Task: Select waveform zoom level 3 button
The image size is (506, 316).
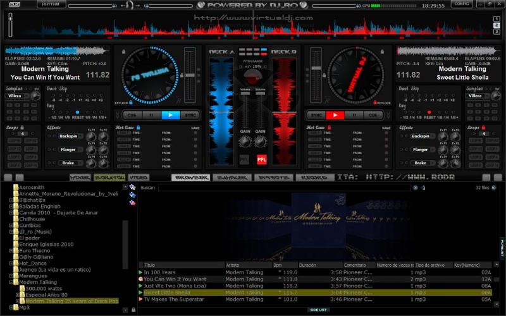Action: pyautogui.click(x=497, y=32)
